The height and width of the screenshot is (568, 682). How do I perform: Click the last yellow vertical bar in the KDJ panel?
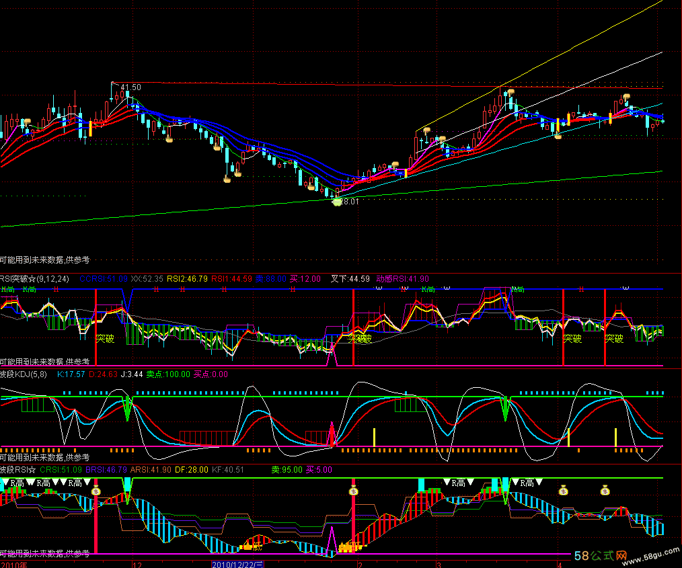pos(615,437)
